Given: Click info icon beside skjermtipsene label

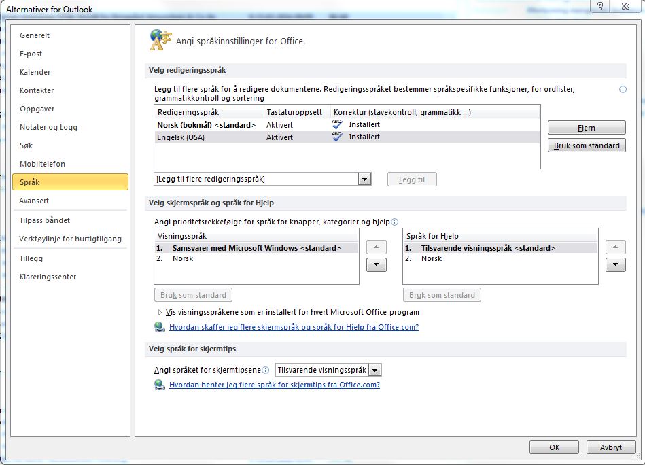Looking at the screenshot, I should [265, 370].
